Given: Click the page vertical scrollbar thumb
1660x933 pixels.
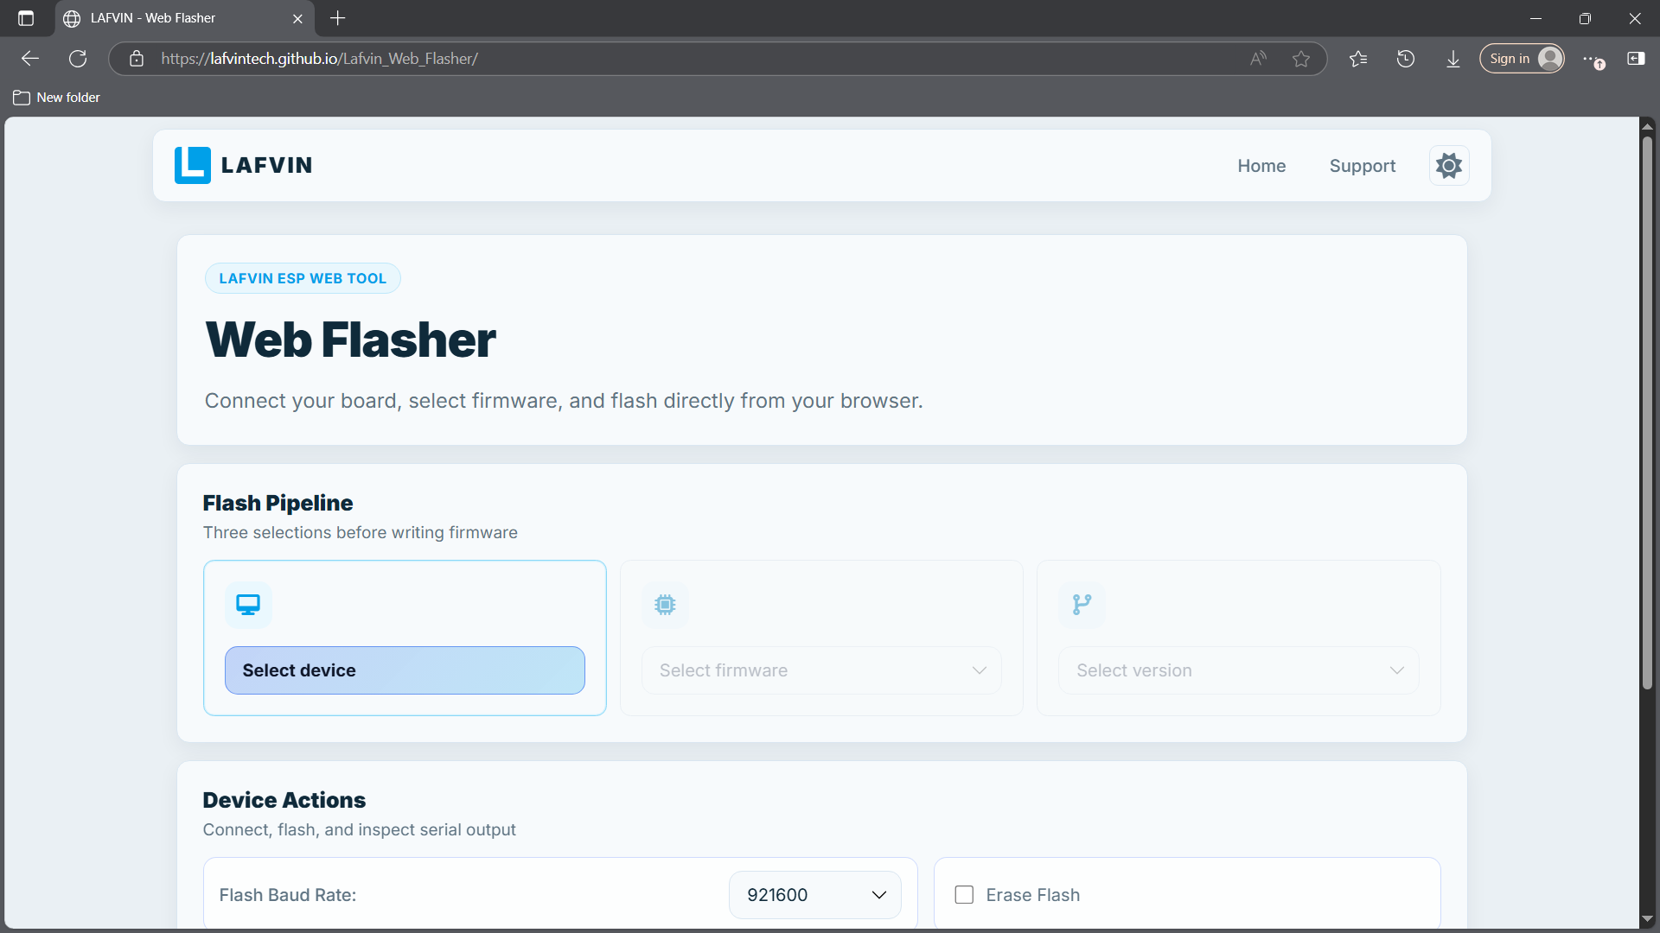Looking at the screenshot, I should [1647, 413].
